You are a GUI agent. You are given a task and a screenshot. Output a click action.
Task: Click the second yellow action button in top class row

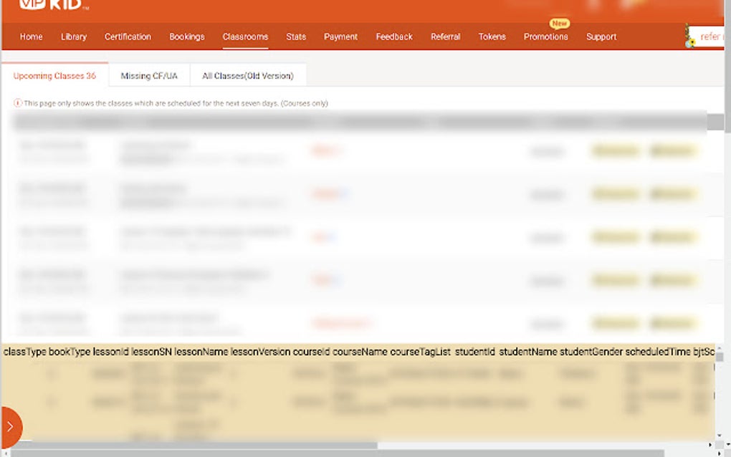672,151
